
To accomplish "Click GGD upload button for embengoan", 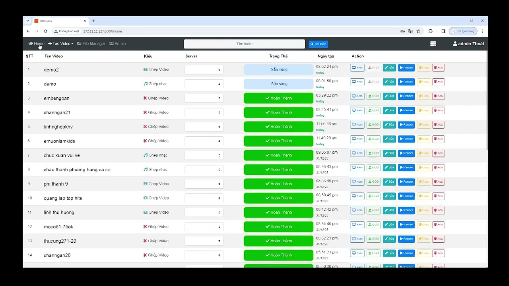I will point(373,96).
